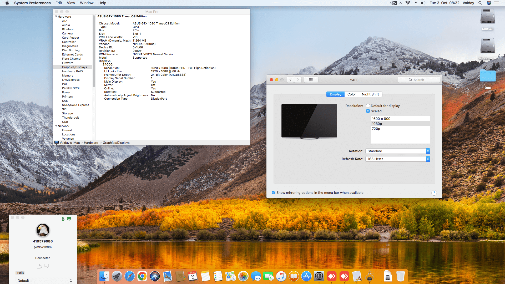
Task: Open Maps app in the Dock
Action: tap(231, 276)
